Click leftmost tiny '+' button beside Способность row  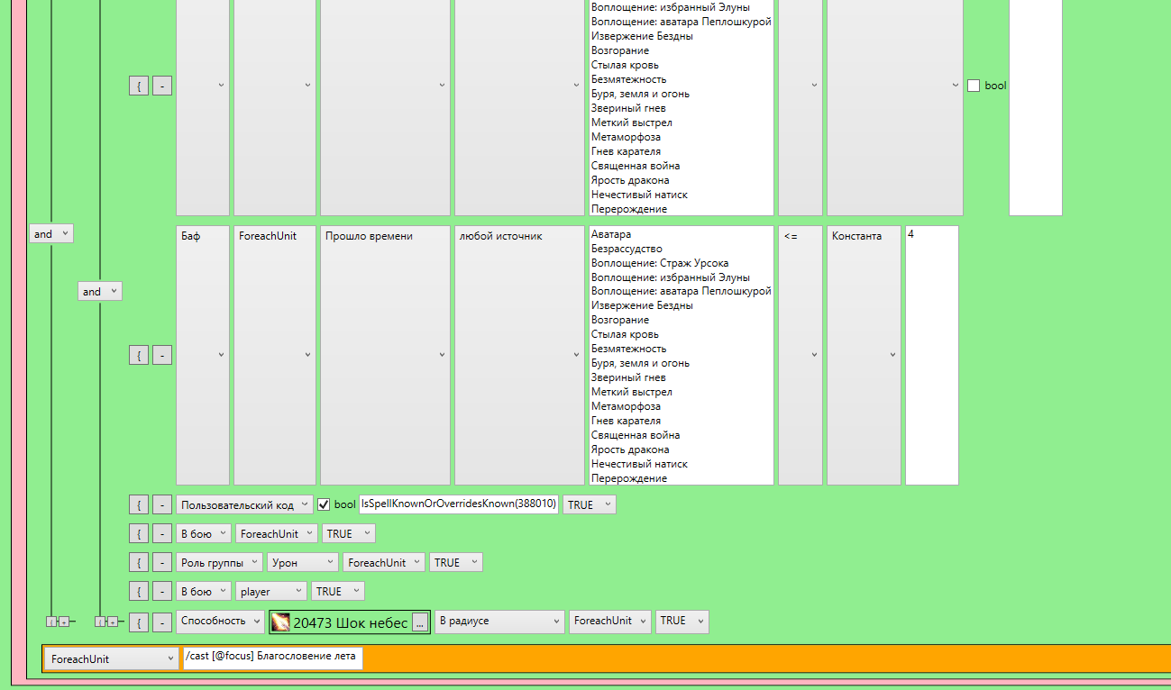coord(63,622)
